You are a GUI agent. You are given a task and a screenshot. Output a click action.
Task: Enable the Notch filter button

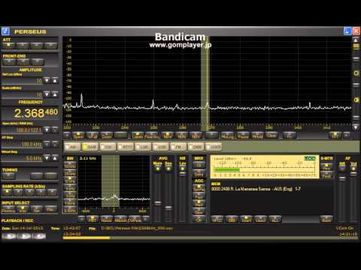tap(107, 219)
